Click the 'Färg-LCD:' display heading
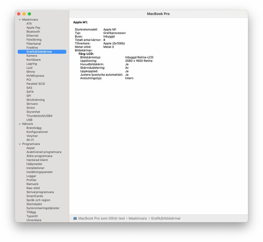Image resolution: width=263 pixels, height=242 pixels. pyautogui.click(x=86, y=54)
